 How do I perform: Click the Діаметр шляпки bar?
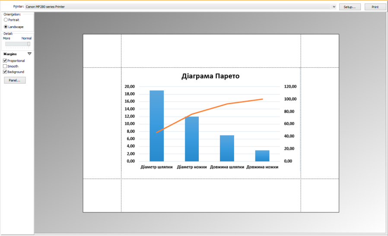pos(157,126)
